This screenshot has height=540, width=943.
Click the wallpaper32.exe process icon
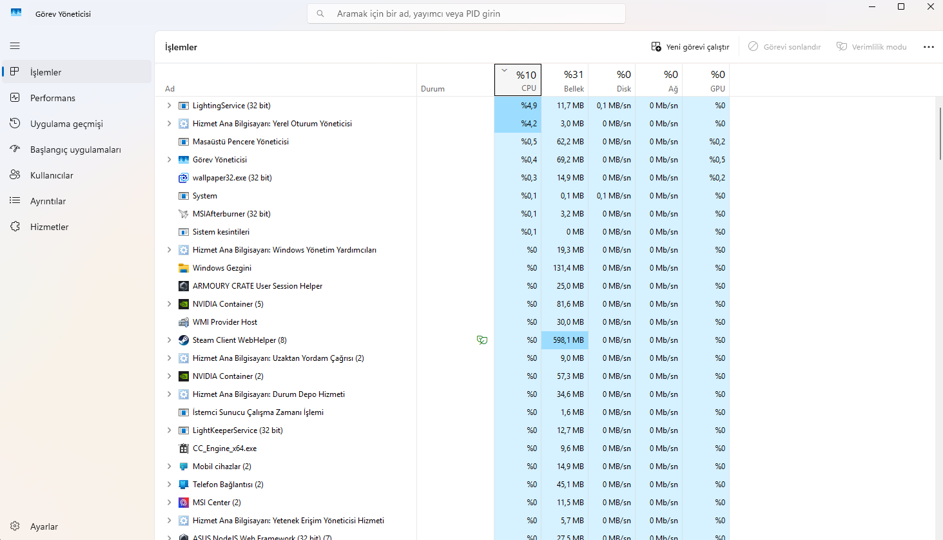click(184, 178)
